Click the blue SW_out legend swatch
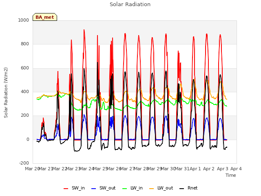 94,189
